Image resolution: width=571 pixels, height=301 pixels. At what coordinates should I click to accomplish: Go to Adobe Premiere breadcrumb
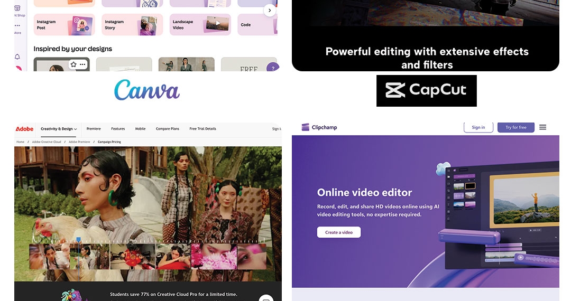pos(79,142)
